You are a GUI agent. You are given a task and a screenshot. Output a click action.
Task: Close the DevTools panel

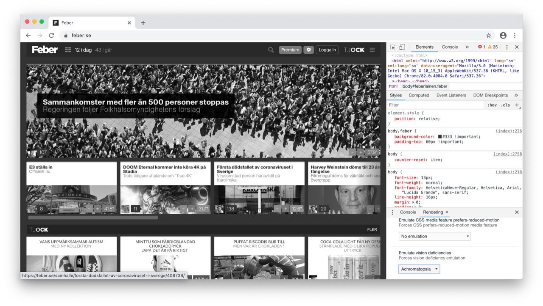pyautogui.click(x=517, y=47)
